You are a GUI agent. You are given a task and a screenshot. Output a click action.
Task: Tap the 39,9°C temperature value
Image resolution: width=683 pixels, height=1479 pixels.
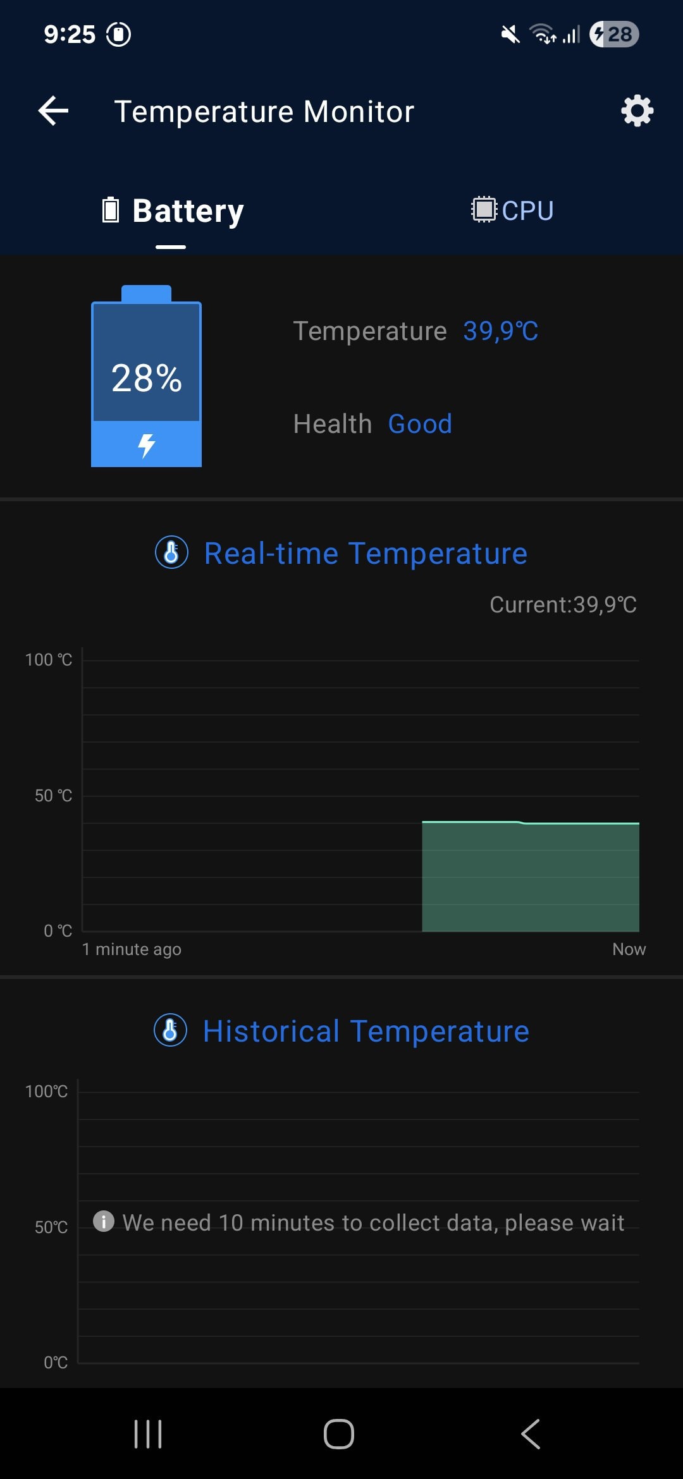pos(500,331)
